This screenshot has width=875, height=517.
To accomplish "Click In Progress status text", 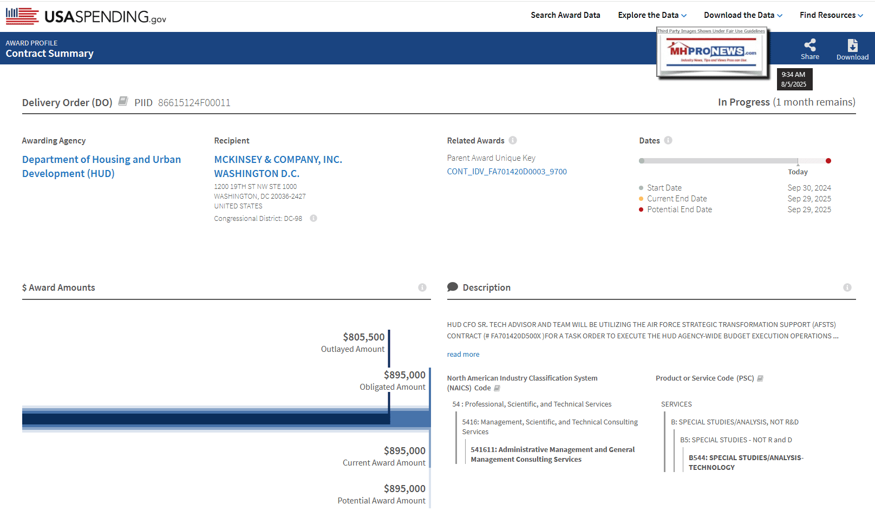I will pos(743,102).
